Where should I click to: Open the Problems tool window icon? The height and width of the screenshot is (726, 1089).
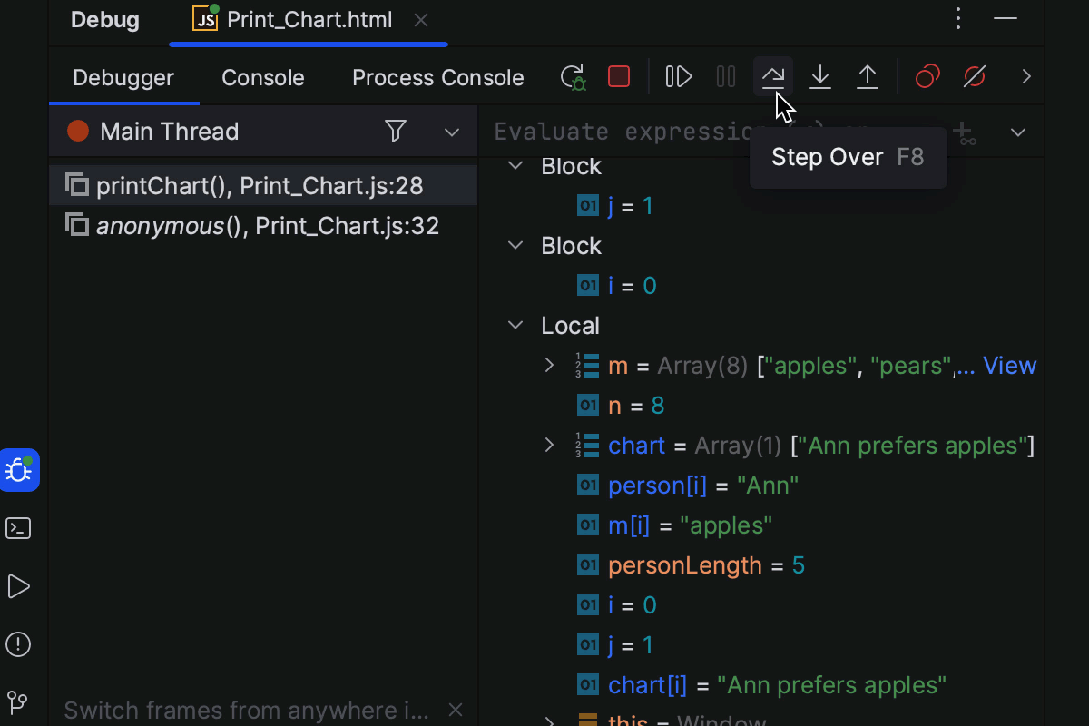click(18, 644)
